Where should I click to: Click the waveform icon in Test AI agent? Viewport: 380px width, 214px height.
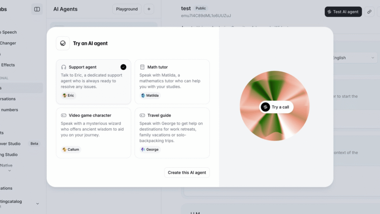(x=330, y=12)
